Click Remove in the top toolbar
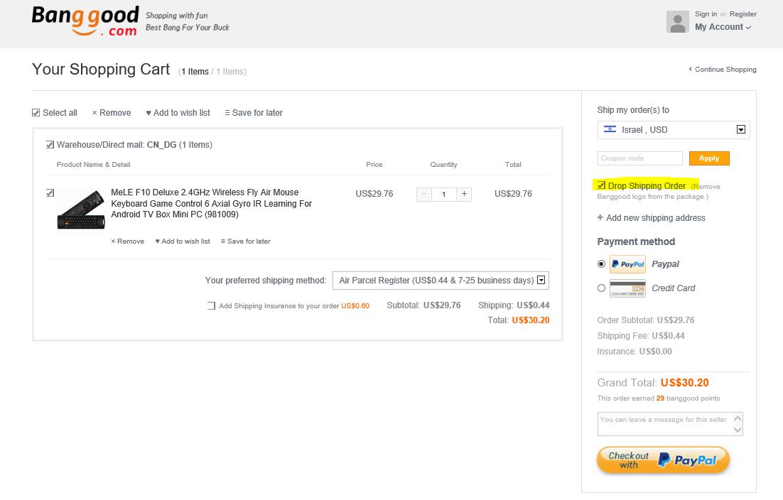Viewport: 783px width, 500px height. [112, 113]
